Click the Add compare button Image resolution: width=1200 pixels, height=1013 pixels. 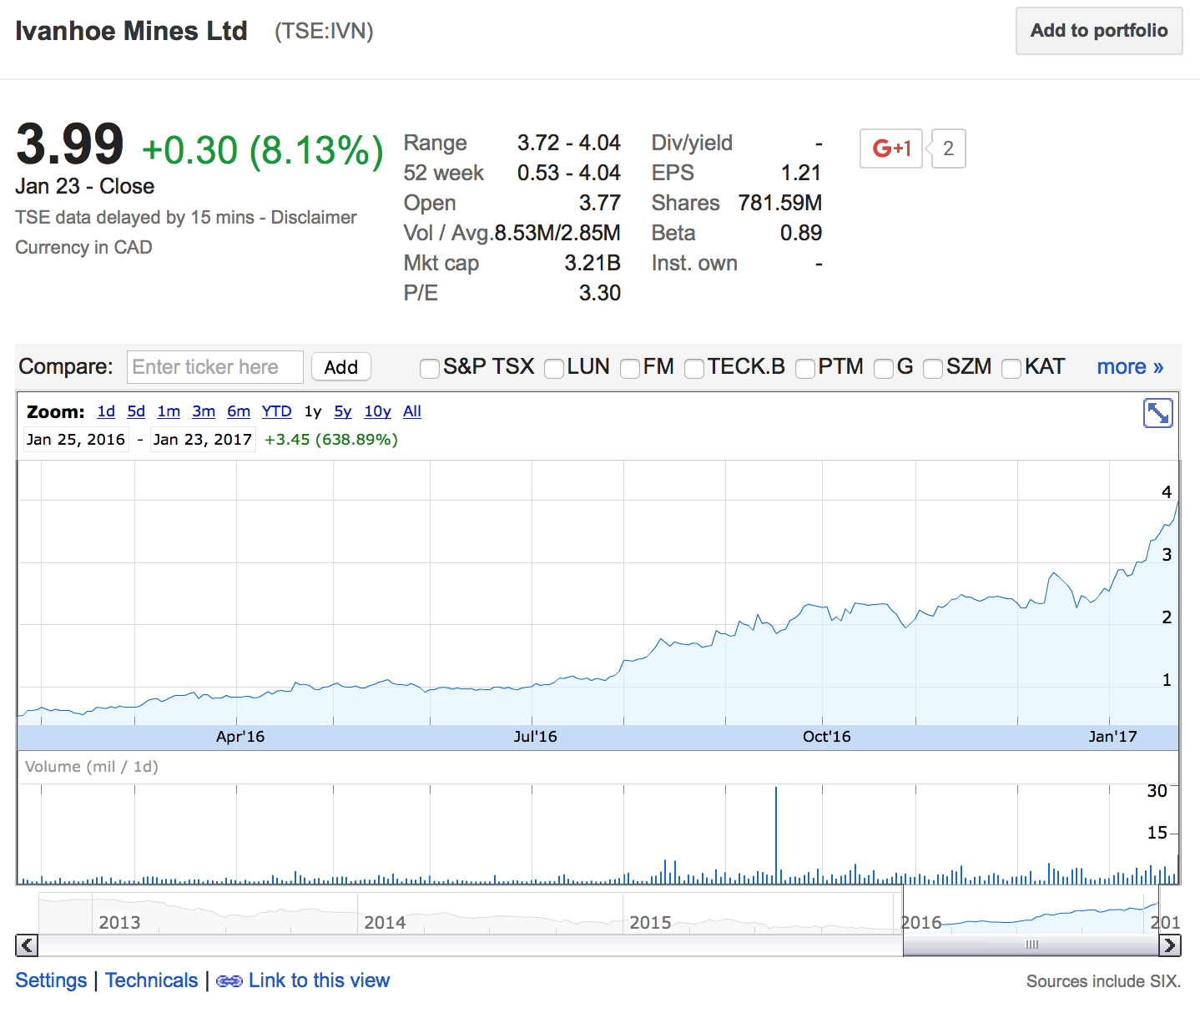[340, 367]
